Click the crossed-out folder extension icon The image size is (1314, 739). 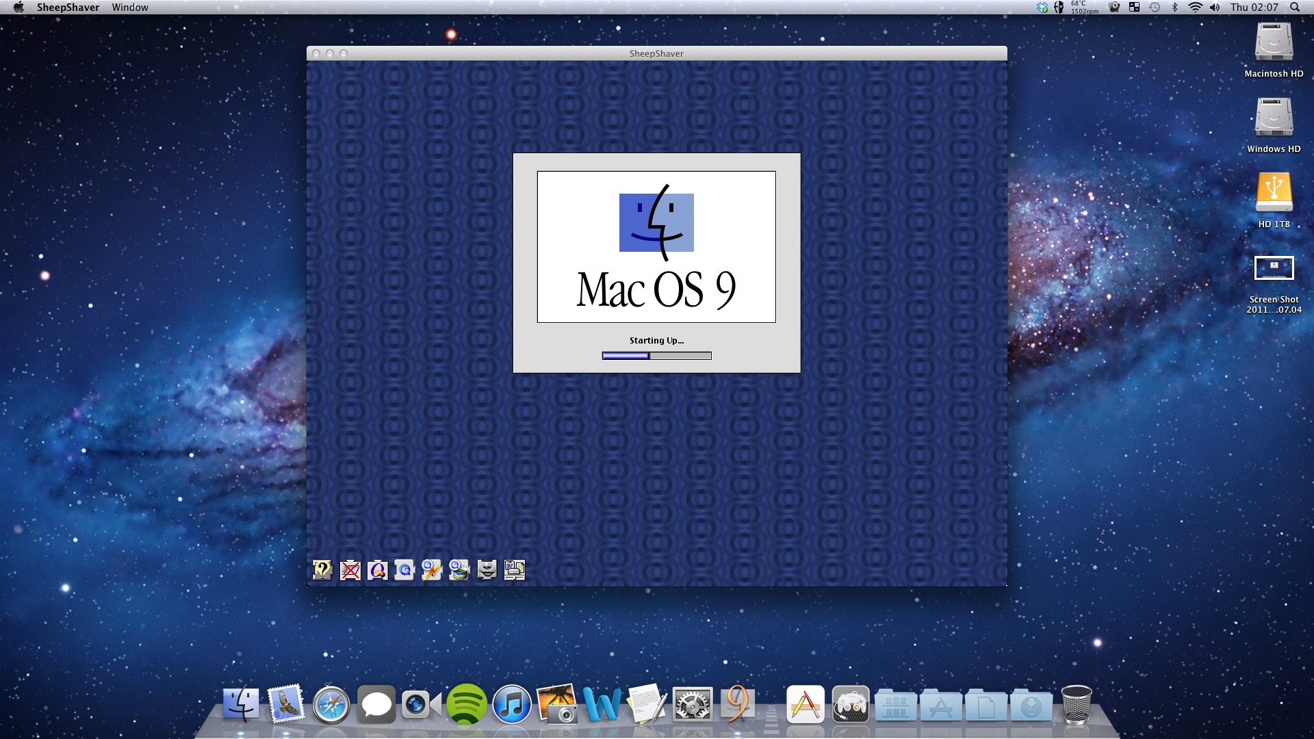pyautogui.click(x=350, y=569)
